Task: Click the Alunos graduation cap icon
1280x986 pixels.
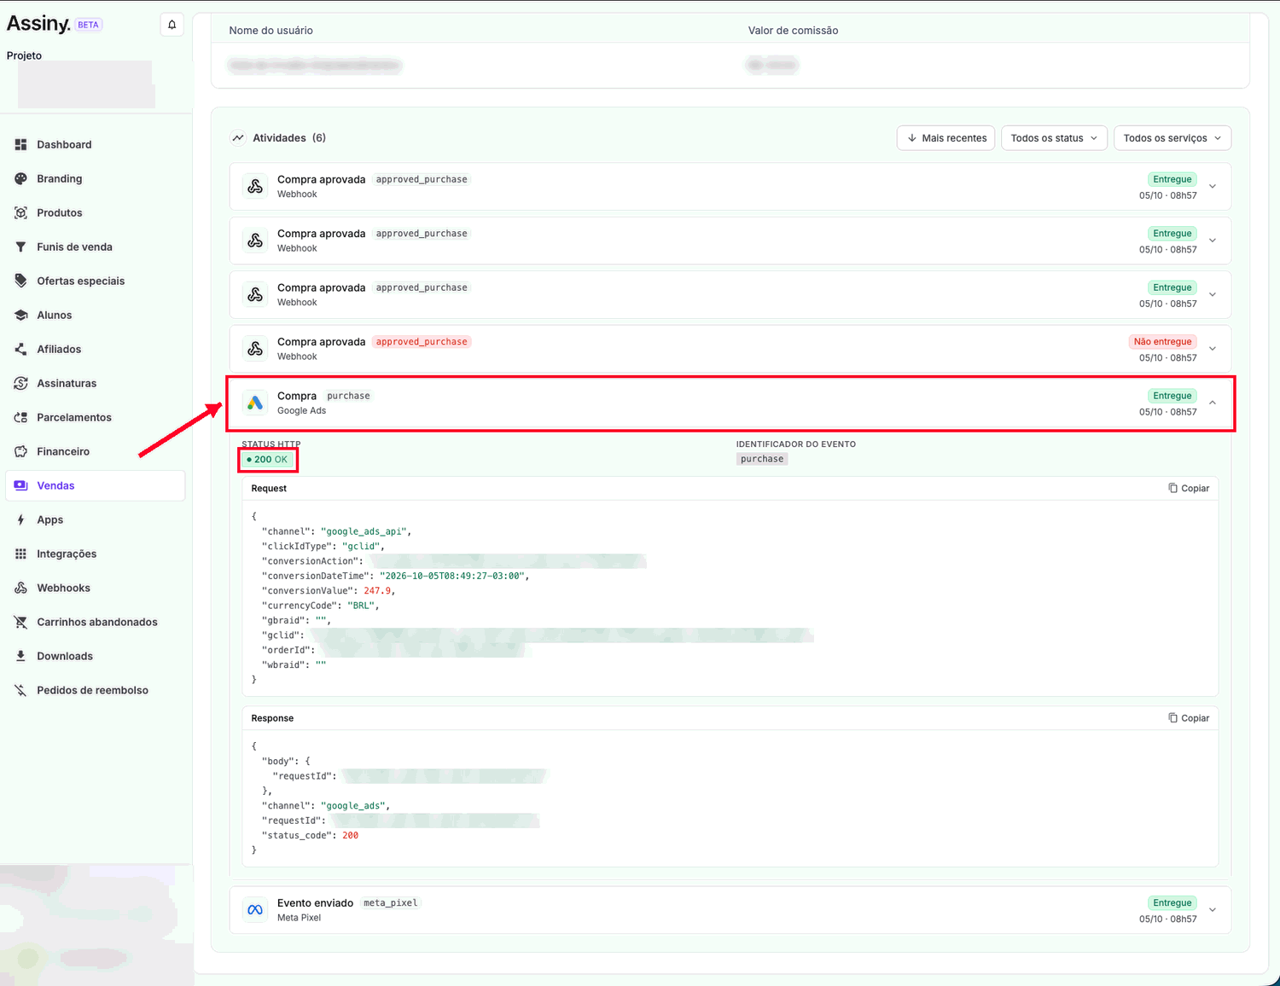Action: [x=20, y=316]
